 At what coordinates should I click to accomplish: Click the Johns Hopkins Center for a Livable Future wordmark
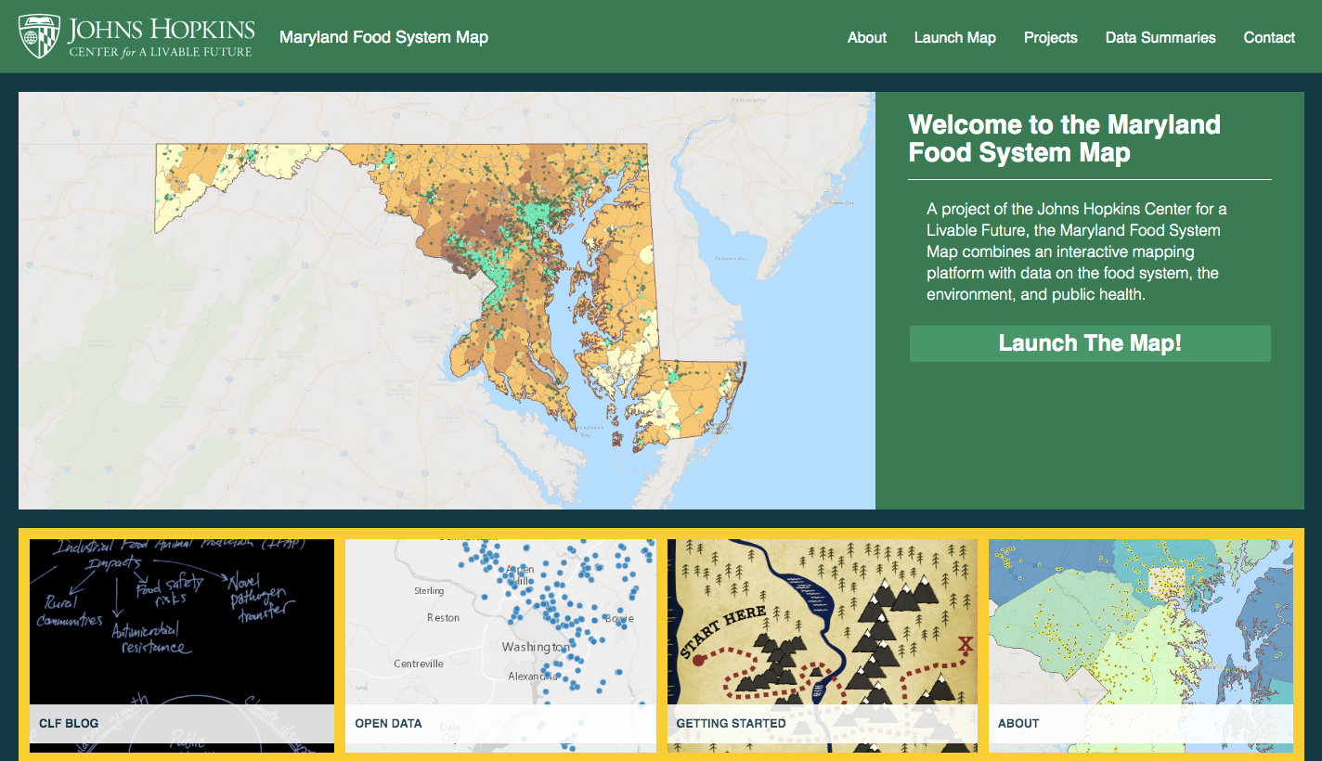coord(161,37)
